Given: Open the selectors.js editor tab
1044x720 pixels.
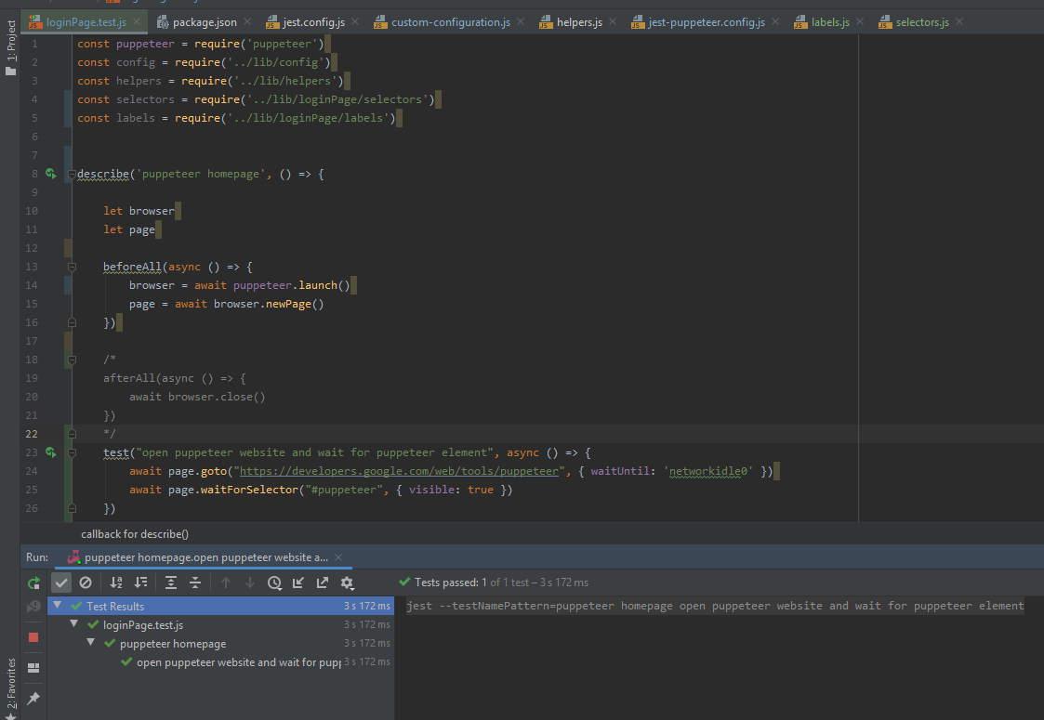Looking at the screenshot, I should (923, 20).
